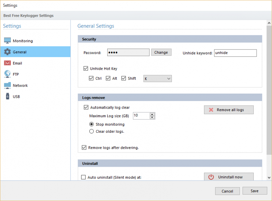Click the Uninstall section header

[170, 163]
